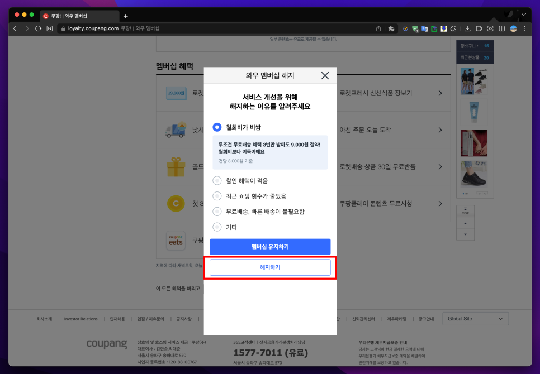Click the sidebar up arrow stepper

tap(465, 223)
